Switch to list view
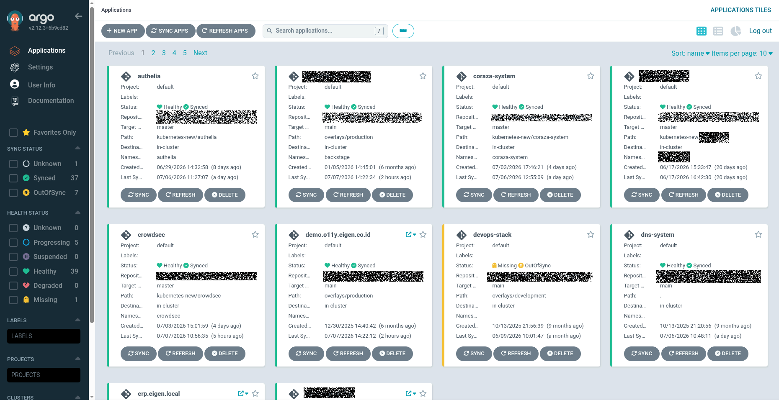779x400 pixels. 718,31
